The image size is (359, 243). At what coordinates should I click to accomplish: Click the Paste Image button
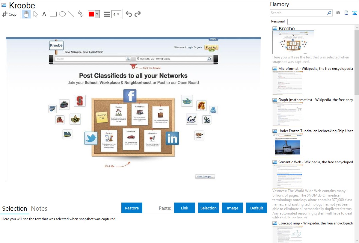click(x=232, y=208)
